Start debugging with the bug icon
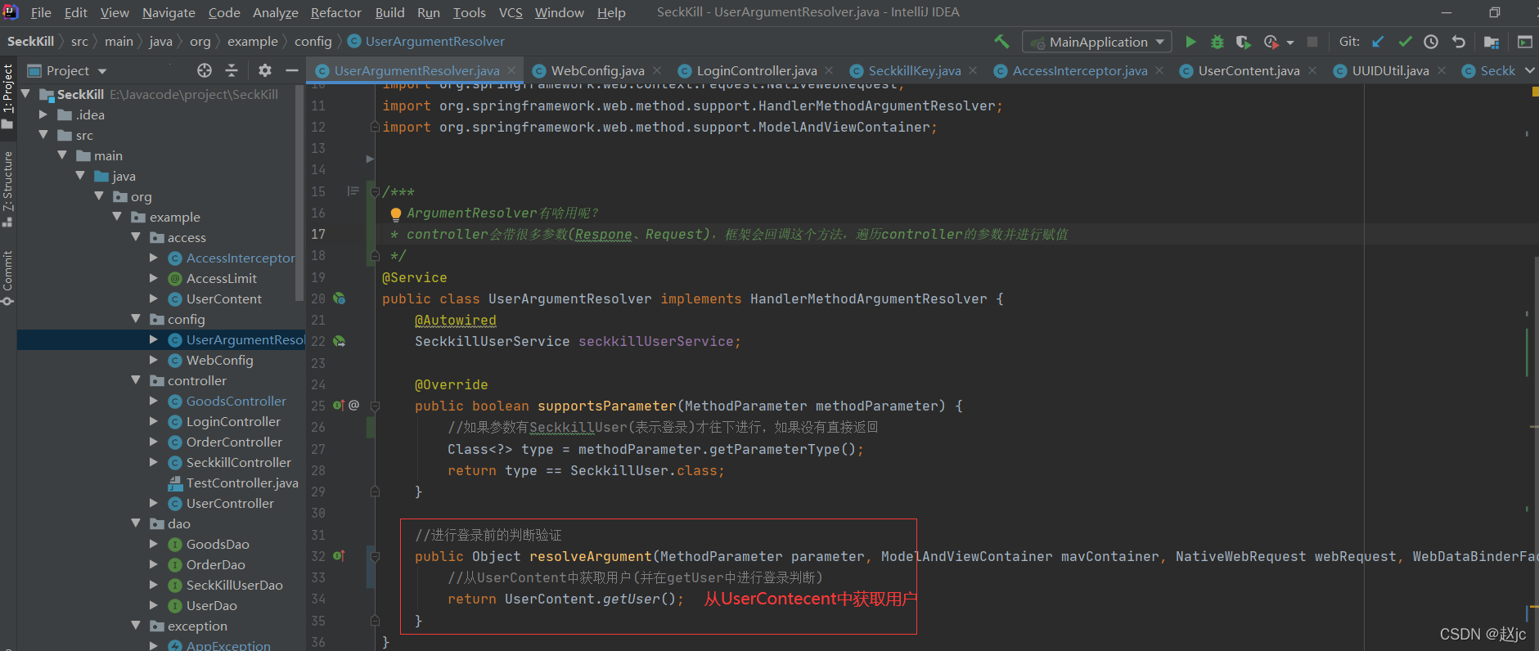Viewport: 1539px width, 651px height. point(1217,42)
